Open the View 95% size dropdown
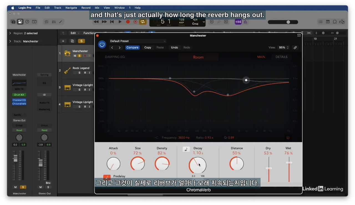 pyautogui.click(x=284, y=48)
